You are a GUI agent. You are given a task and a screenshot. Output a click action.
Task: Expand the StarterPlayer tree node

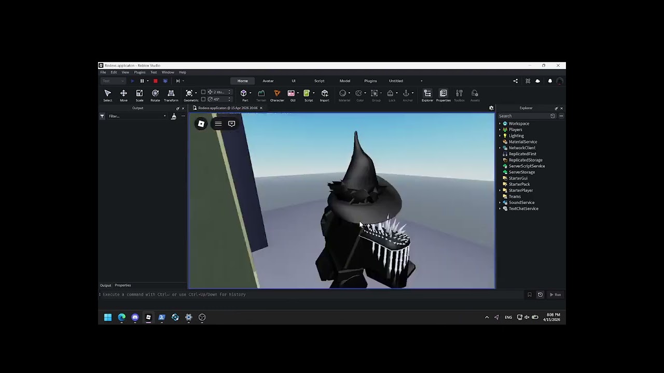(500, 191)
